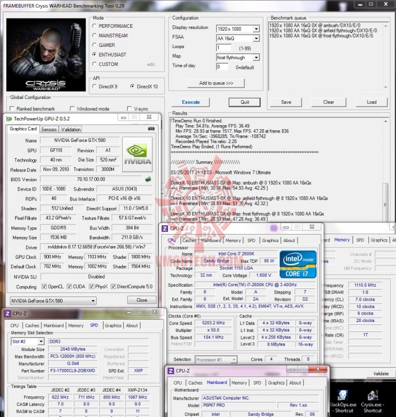Click the Time of day input field
Image resolution: width=396 pixels, height=417 pixels.
tap(222, 67)
